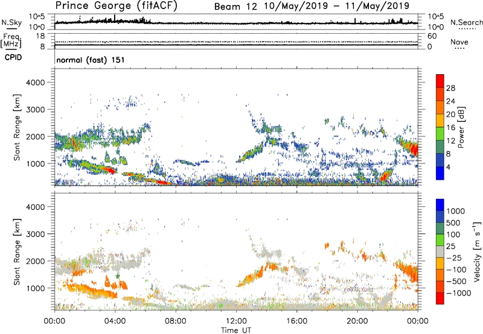Screen dimensions: 483x334
Task: Pick the yellow segment of power colorbar
Action: [440, 121]
